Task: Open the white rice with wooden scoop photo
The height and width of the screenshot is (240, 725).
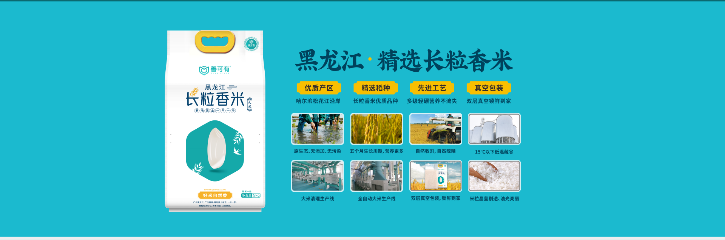Action: point(494,176)
